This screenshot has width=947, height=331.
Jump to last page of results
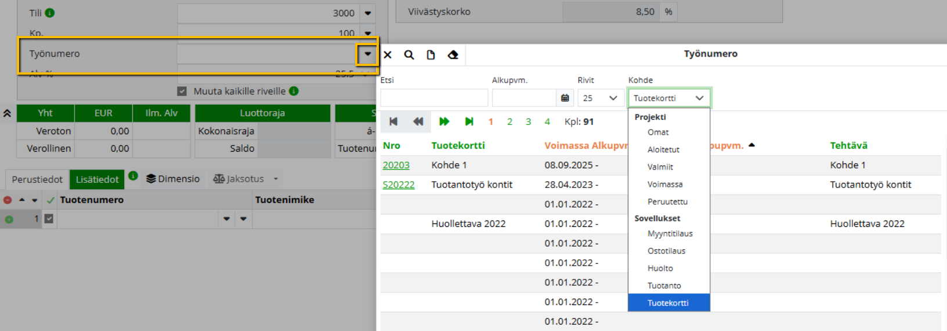click(x=469, y=122)
